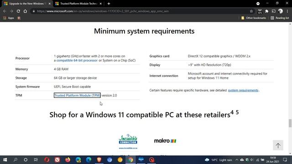Switch to Google Chrome in taskbar
This screenshot has height=164, width=292.
point(130,160)
